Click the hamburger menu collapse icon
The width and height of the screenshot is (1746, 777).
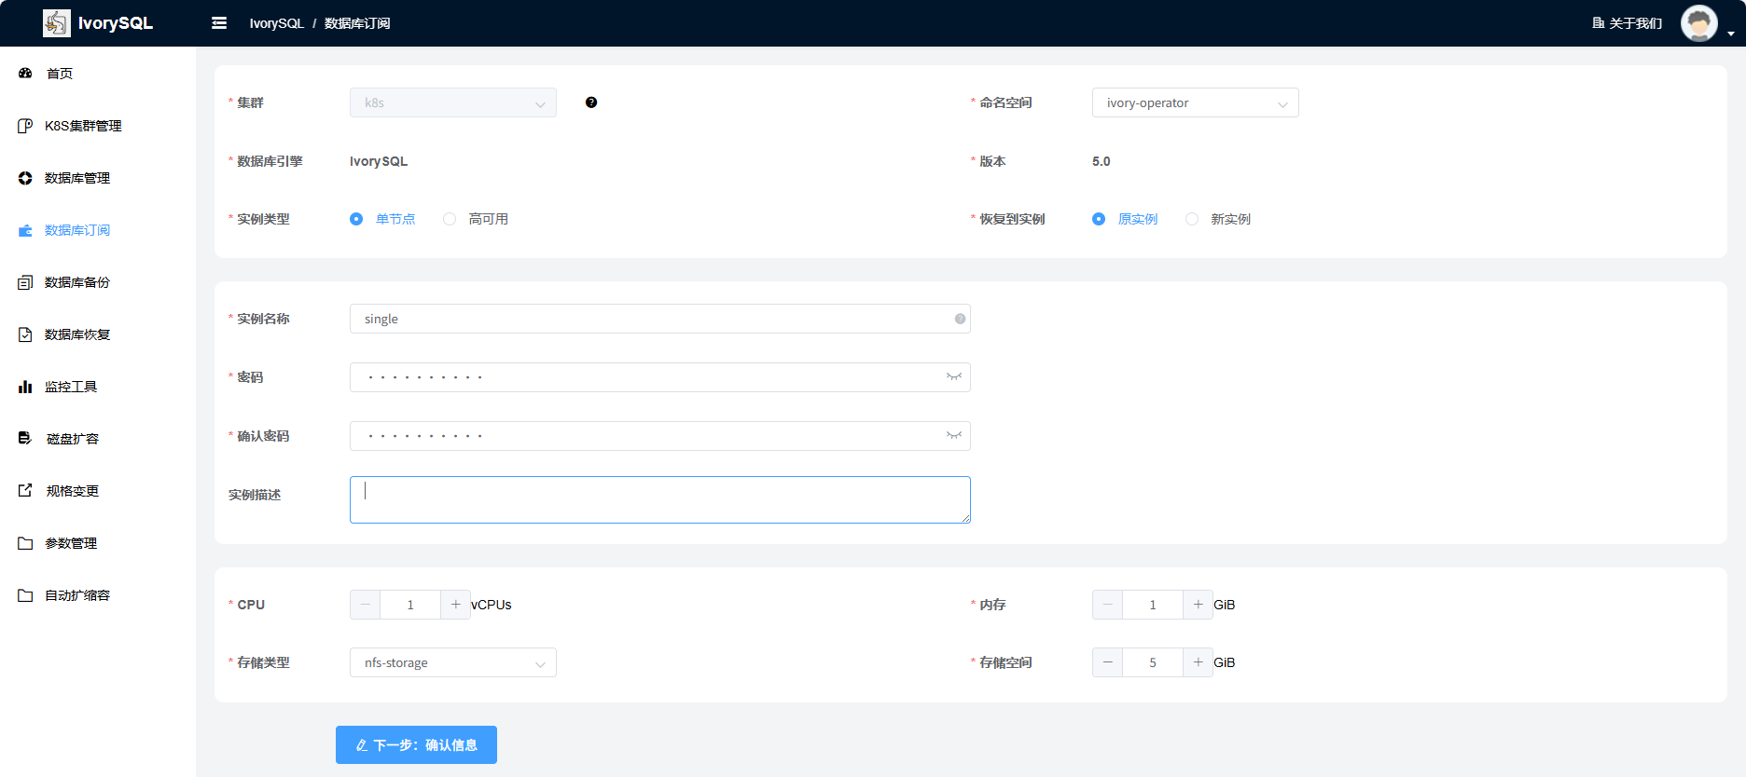coord(219,23)
